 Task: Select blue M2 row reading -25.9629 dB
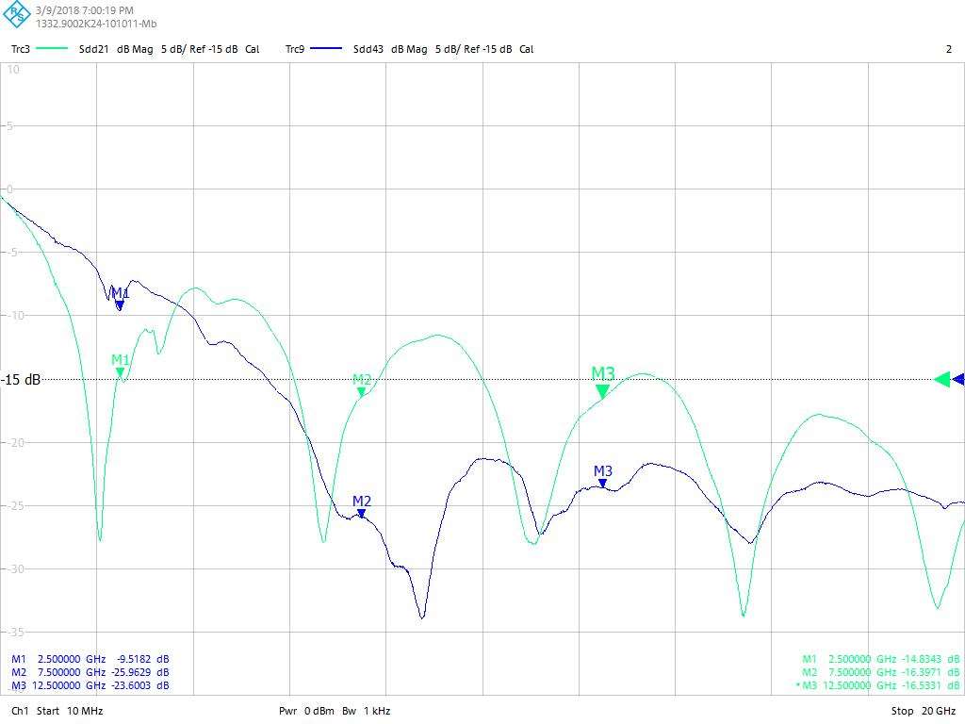pos(90,672)
